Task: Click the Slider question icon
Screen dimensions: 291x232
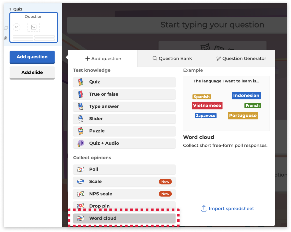Action: coord(80,119)
